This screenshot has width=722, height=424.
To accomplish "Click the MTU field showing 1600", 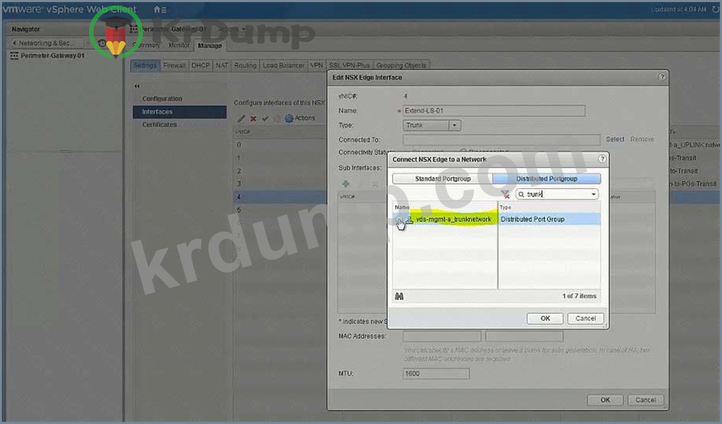I will pos(436,374).
